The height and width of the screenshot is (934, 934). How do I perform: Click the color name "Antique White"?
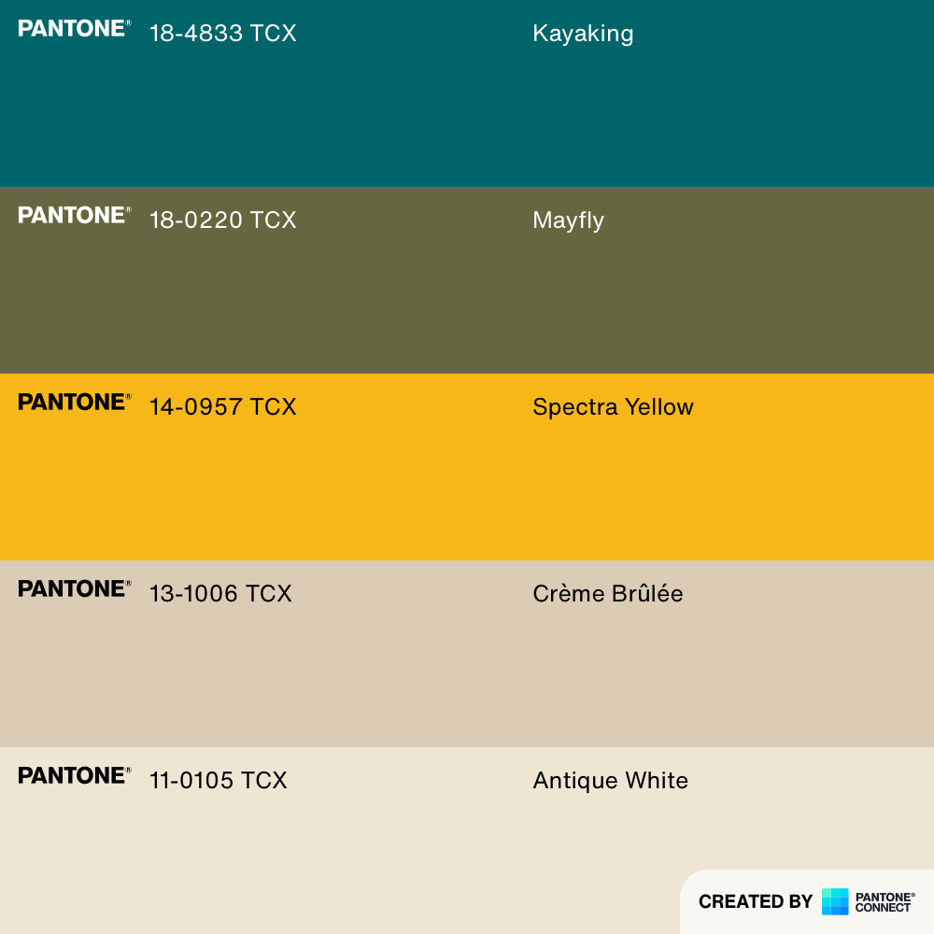(611, 780)
